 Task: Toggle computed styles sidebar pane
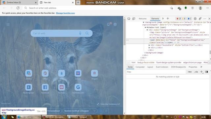tap(206, 72)
